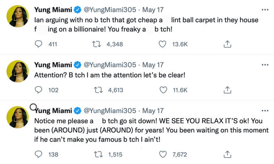Like the tweet with 13.6K likes
This screenshot has width=274, height=164.
tap(162, 44)
